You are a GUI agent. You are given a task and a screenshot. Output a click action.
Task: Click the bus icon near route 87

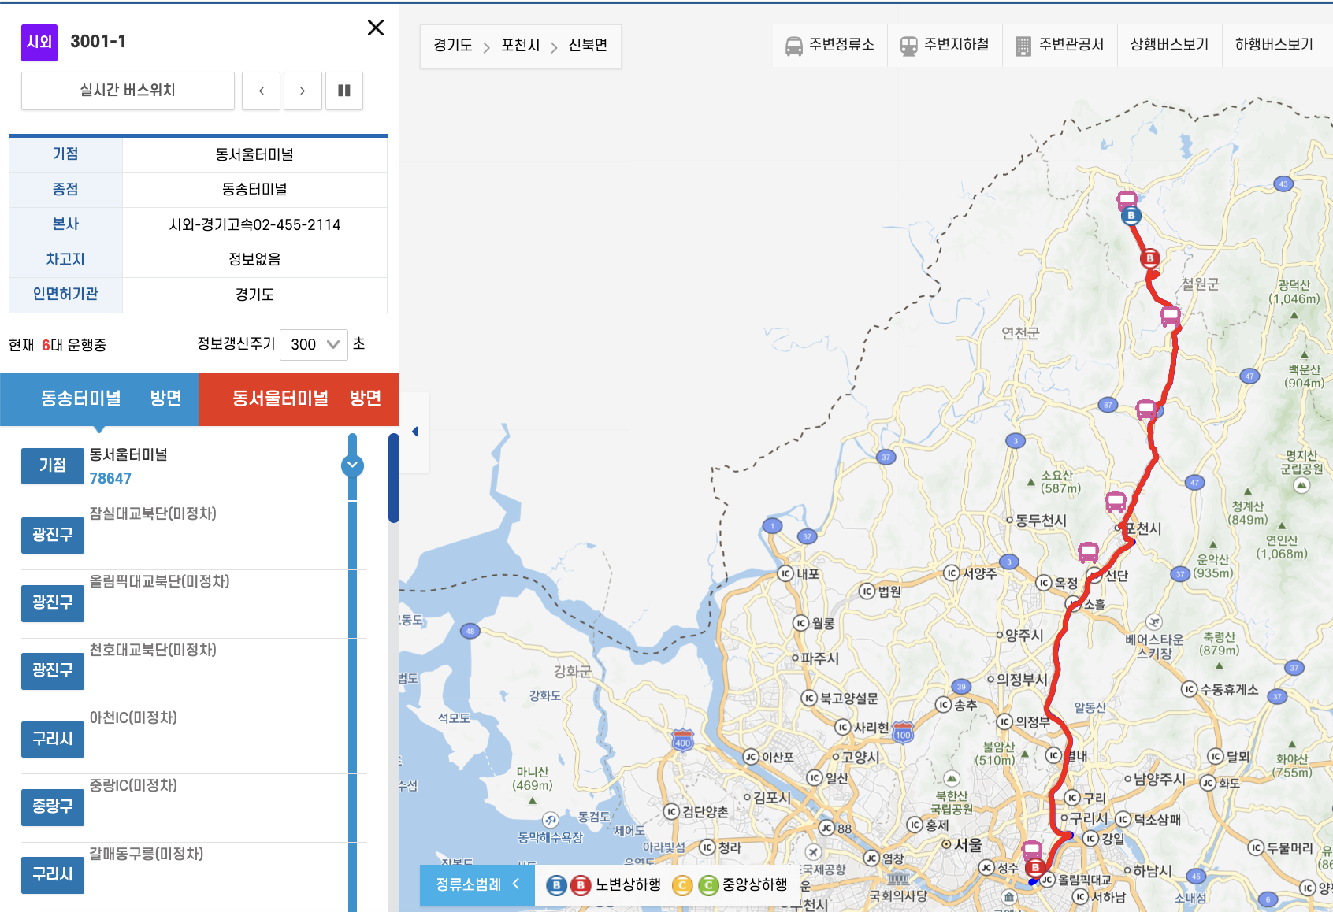[x=1146, y=410]
